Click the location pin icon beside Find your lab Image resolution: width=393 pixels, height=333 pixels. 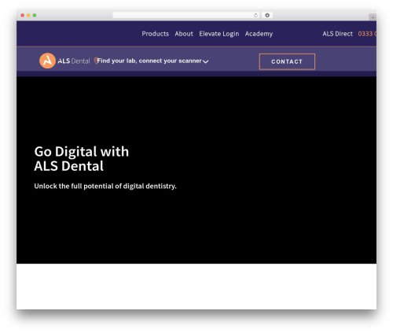coord(96,61)
